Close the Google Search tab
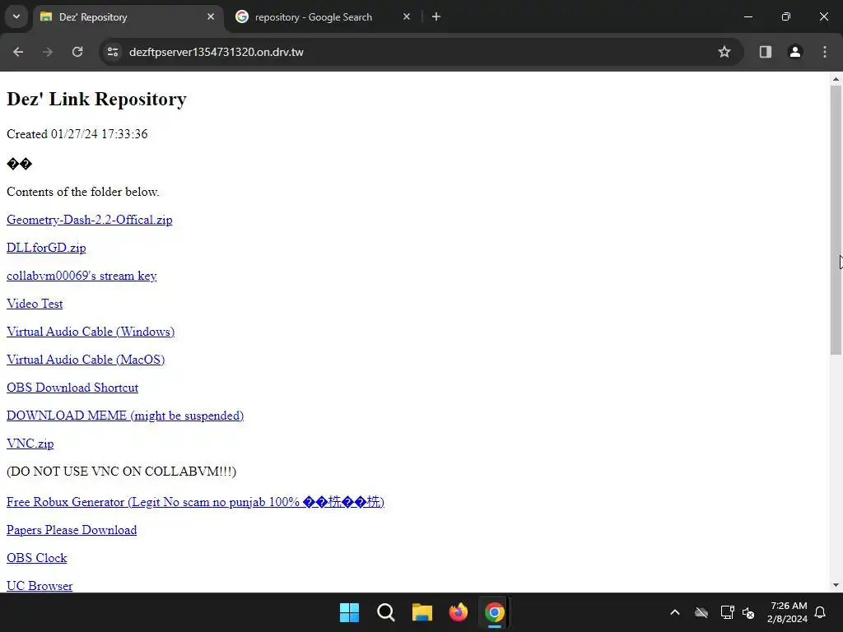The width and height of the screenshot is (843, 632). pos(407,16)
